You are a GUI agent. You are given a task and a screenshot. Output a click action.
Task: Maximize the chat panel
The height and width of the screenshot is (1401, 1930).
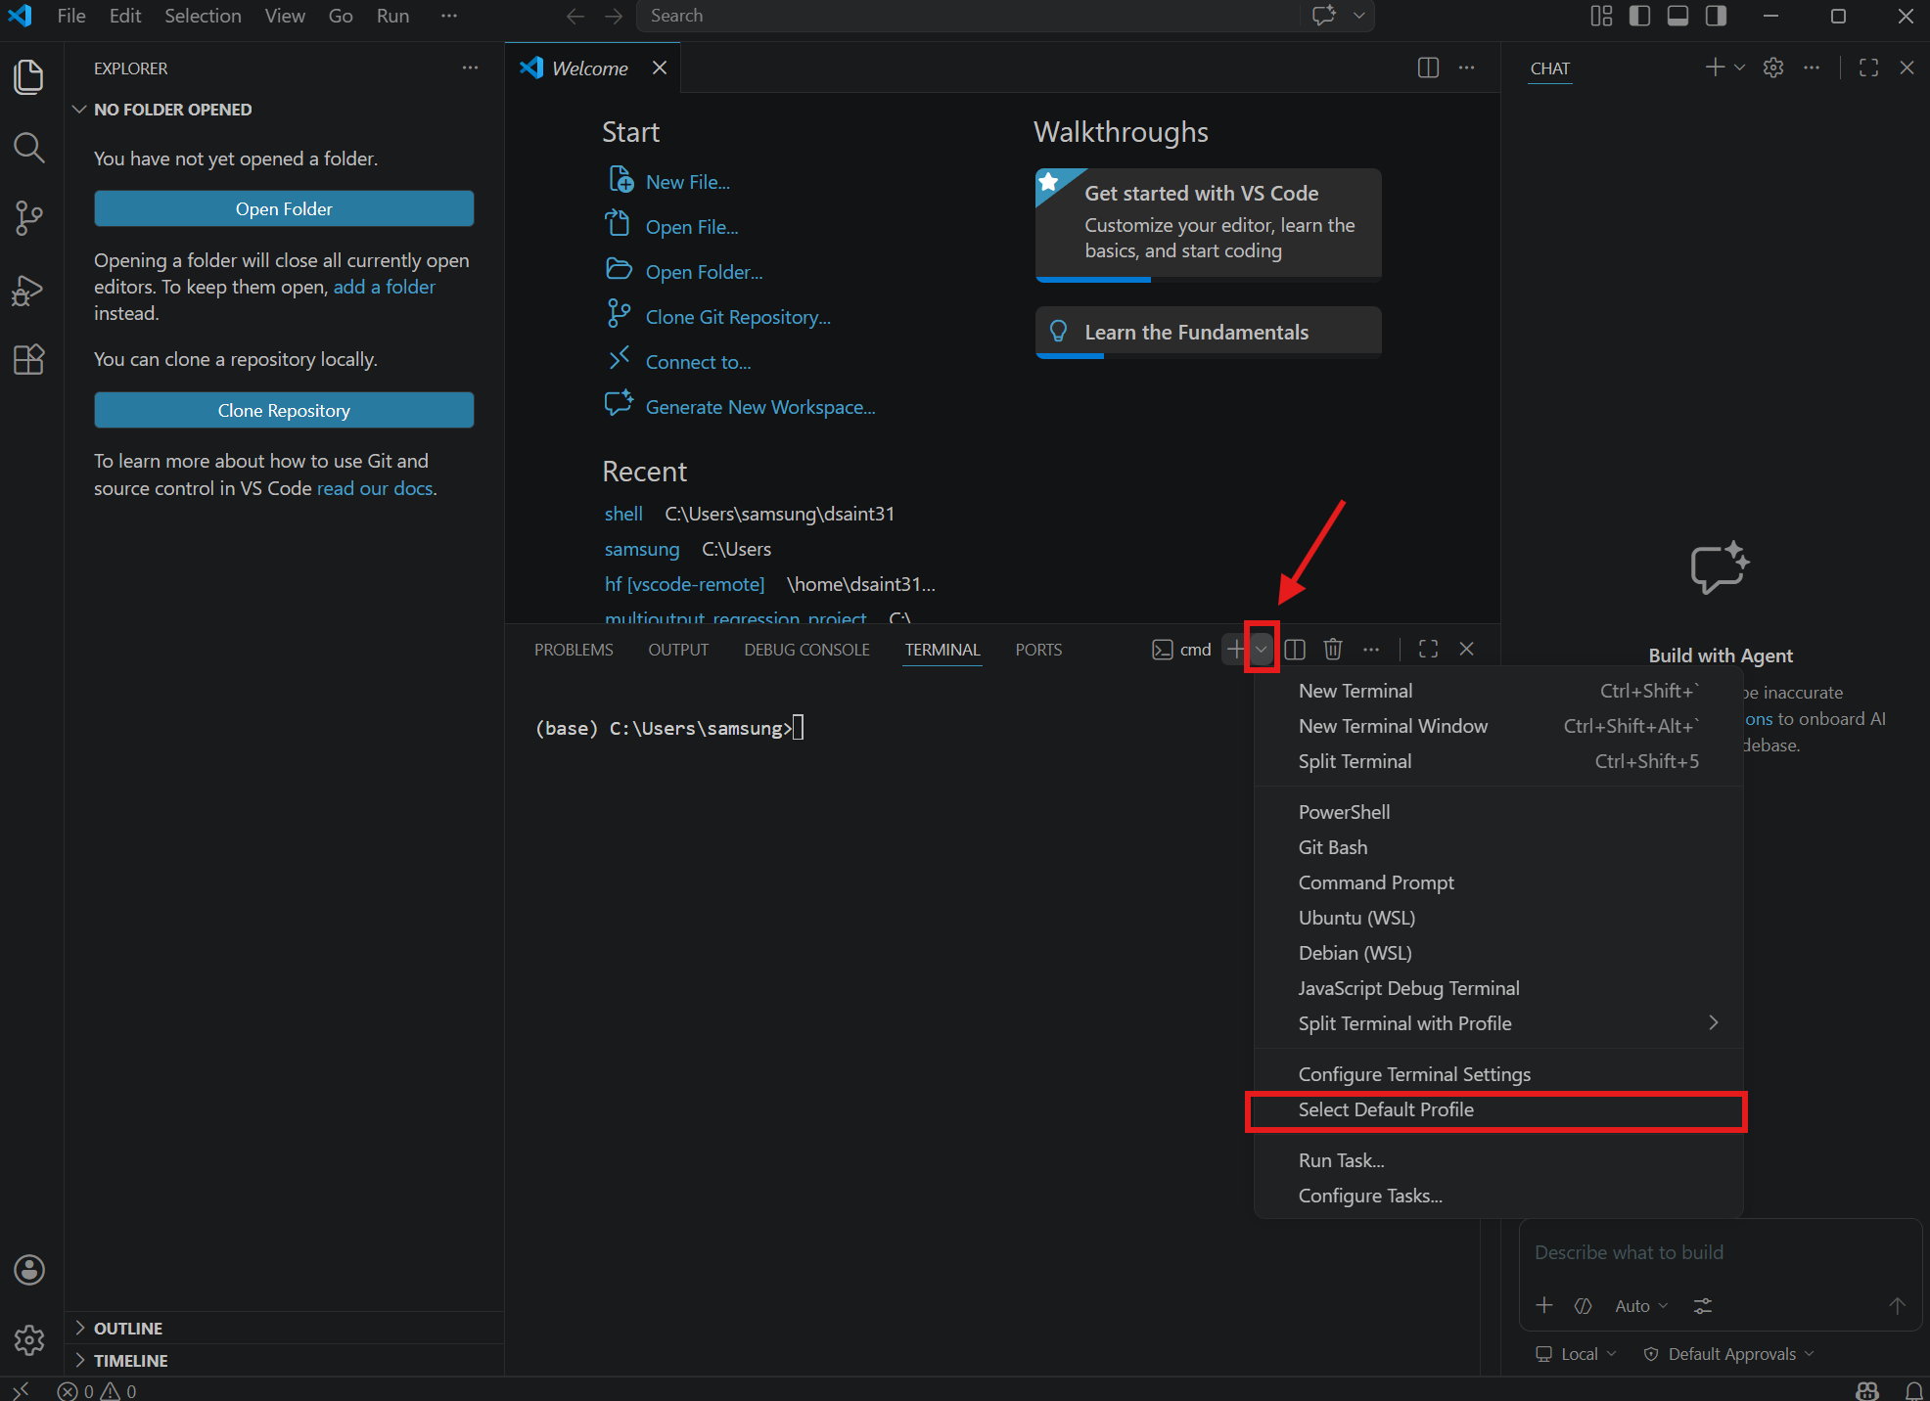(1868, 68)
